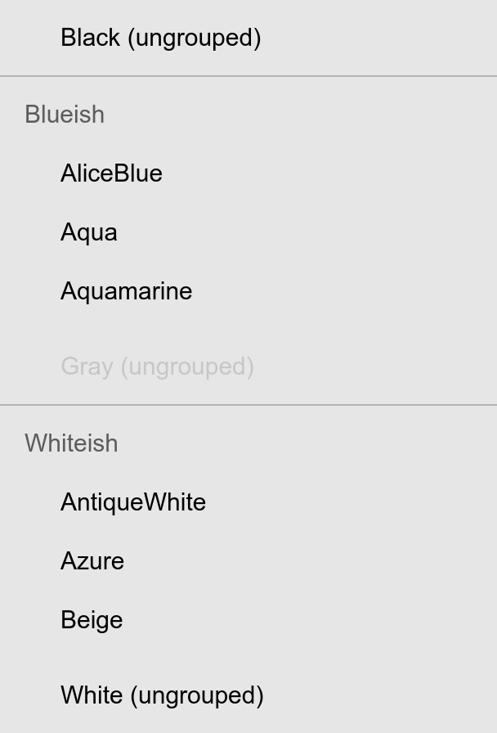The height and width of the screenshot is (733, 497).
Task: Set the color to Aqua
Action: point(248,232)
